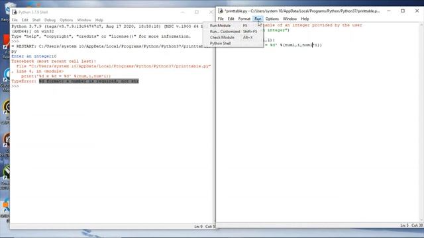Viewport: 424px width, 238px height.
Task: Click the editor vertical scrollbar
Action: (421, 122)
